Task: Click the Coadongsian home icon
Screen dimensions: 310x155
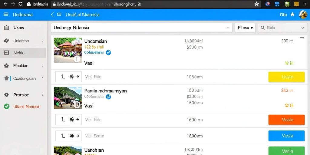Action: (x=7, y=78)
